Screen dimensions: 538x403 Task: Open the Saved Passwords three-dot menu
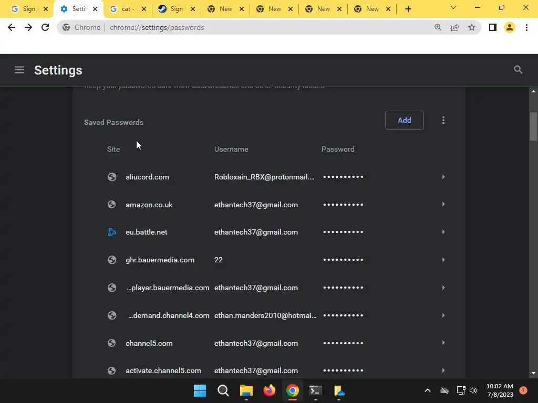(443, 120)
